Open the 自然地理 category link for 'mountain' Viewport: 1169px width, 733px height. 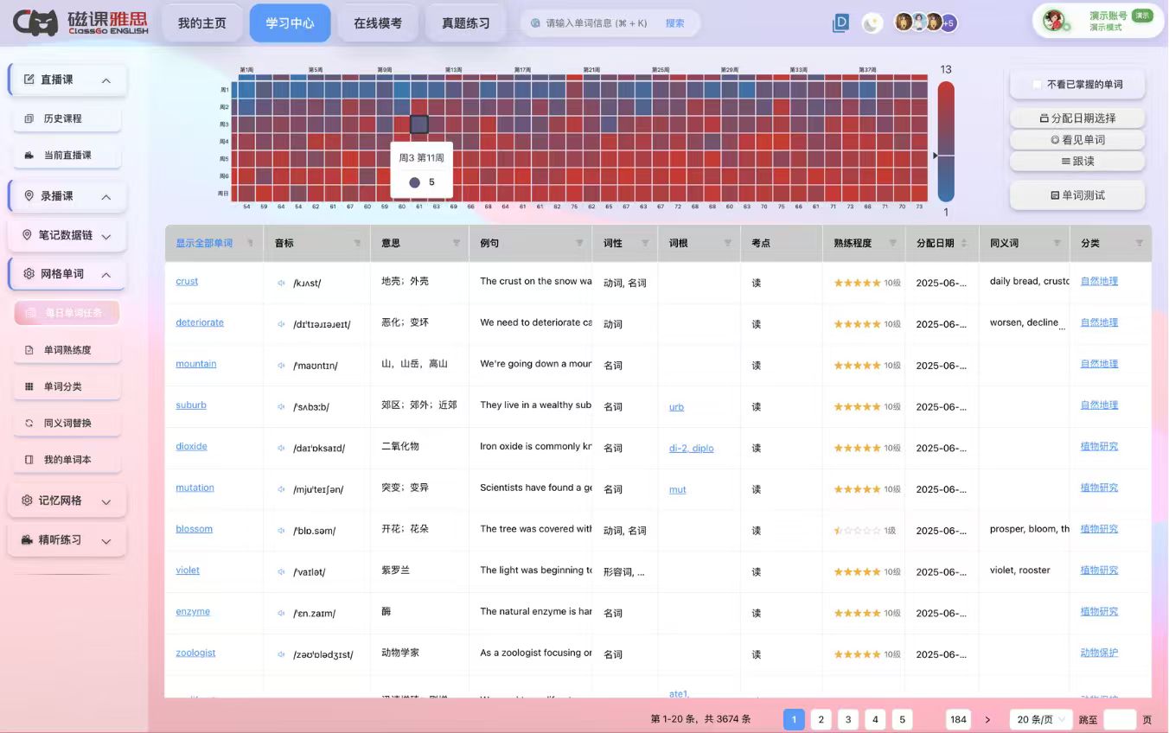coord(1098,363)
